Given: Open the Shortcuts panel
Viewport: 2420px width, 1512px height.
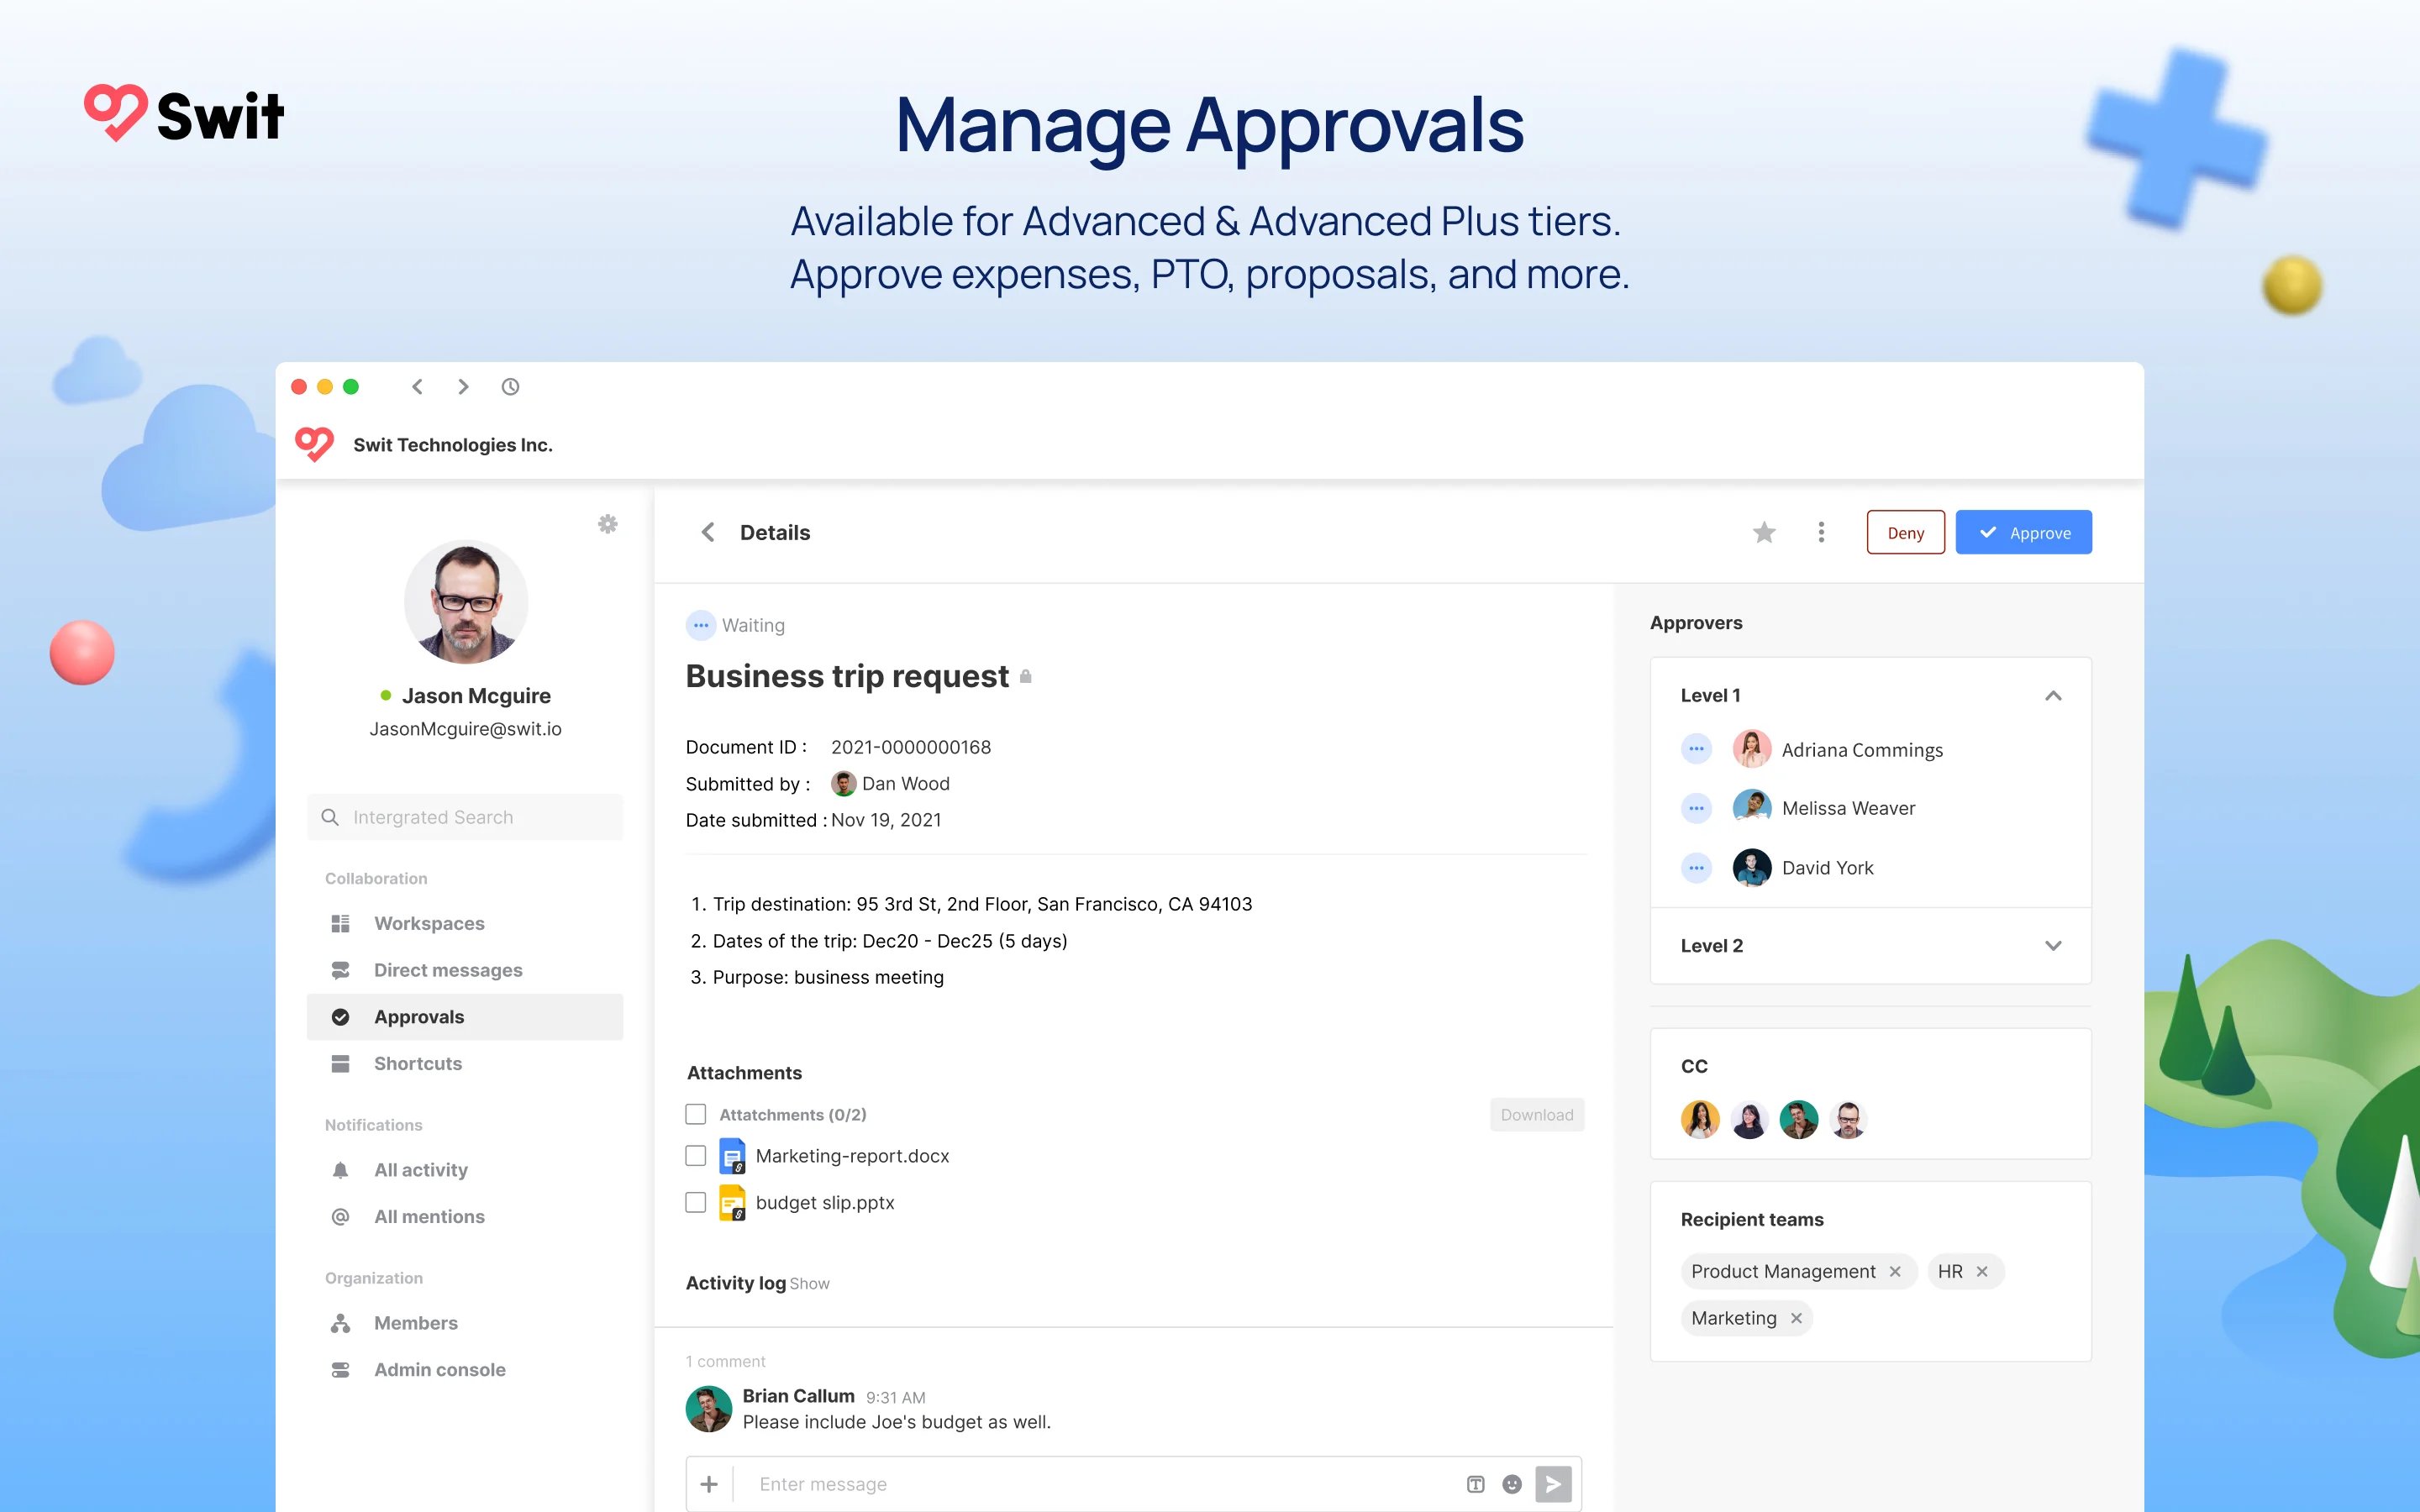Looking at the screenshot, I should click(416, 1063).
